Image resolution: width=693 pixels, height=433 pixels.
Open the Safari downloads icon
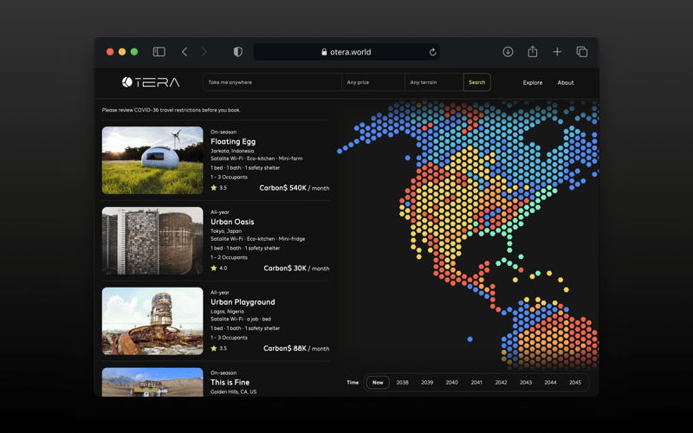[508, 52]
